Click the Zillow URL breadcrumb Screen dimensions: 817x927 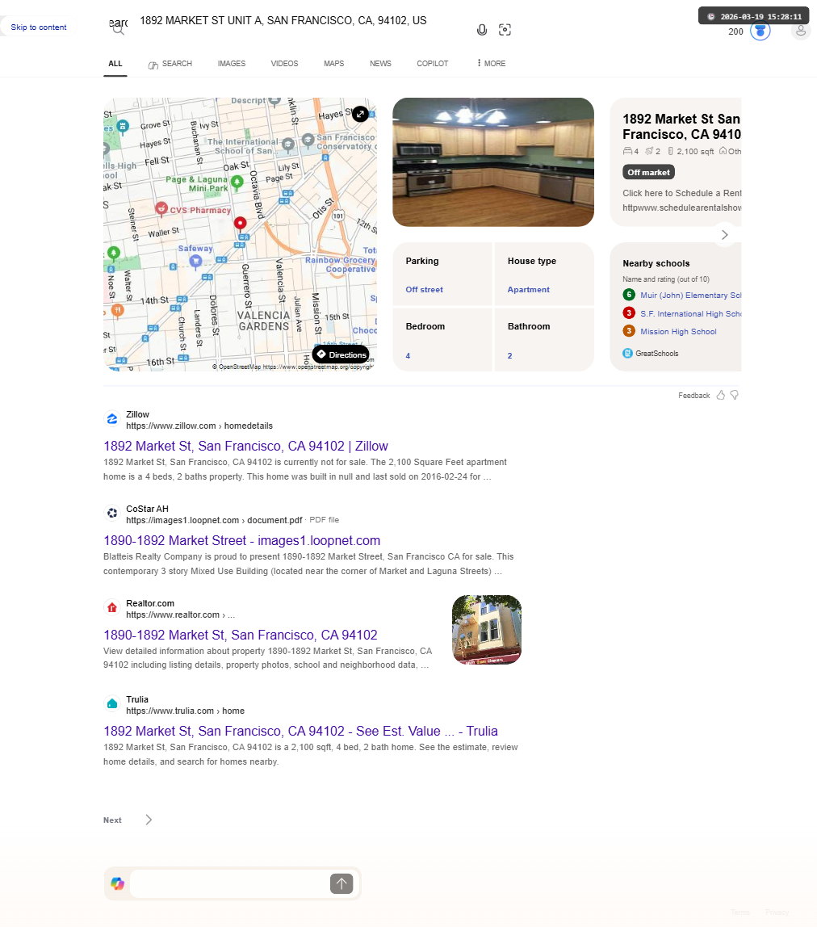click(x=199, y=426)
